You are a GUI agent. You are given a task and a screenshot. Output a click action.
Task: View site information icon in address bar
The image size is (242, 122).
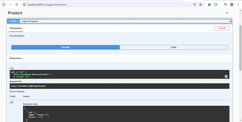(24, 5)
